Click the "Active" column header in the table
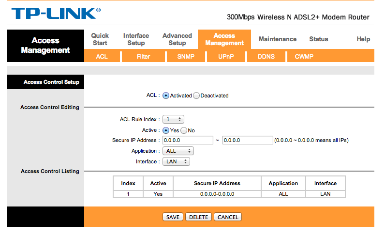Viewport: 385px width, 238px height. (x=158, y=183)
